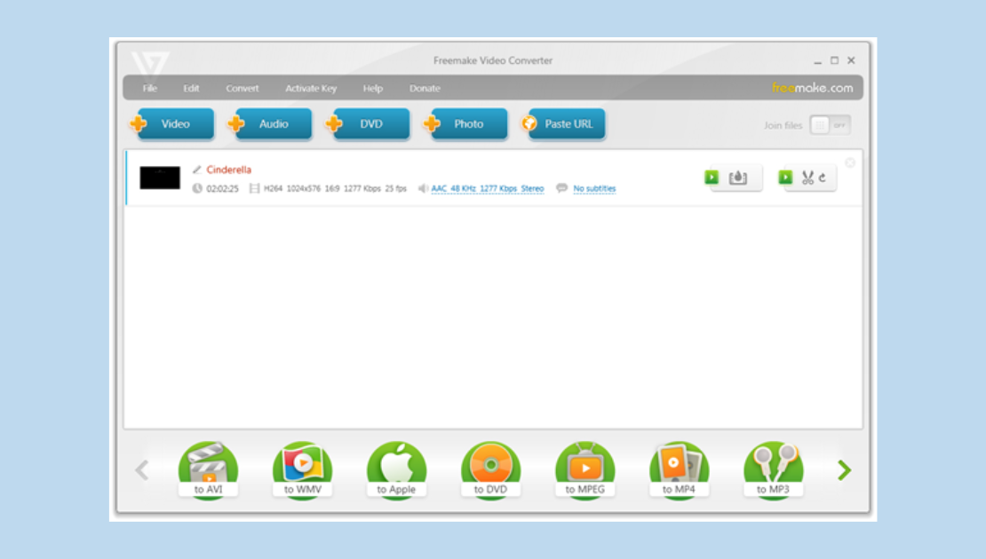
Task: Open the AAC 48 KHz audio track options
Action: [x=488, y=188]
